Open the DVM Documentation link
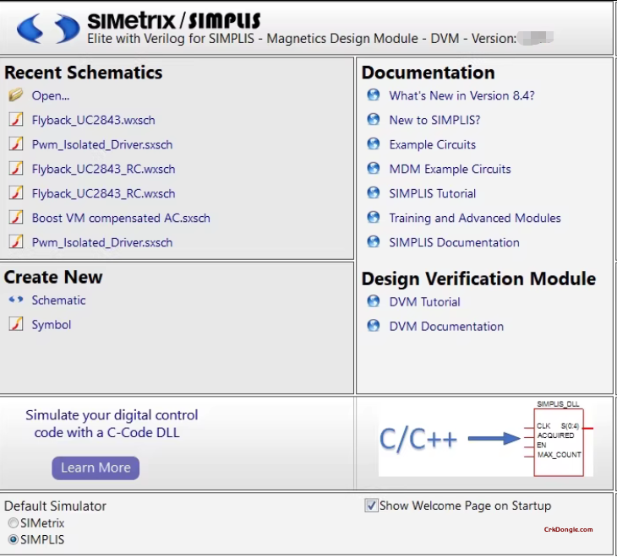The image size is (617, 557). [x=446, y=326]
